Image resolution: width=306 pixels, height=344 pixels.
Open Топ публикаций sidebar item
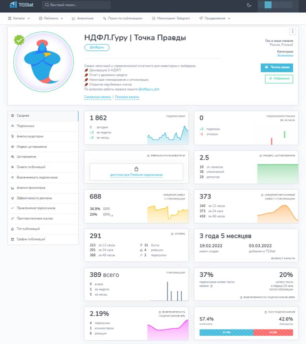click(43, 229)
